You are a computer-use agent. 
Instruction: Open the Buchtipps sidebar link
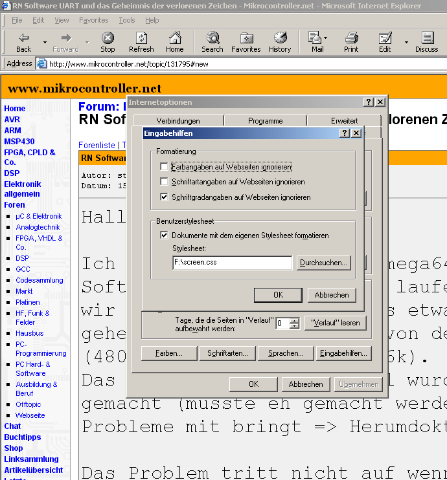coord(23,437)
